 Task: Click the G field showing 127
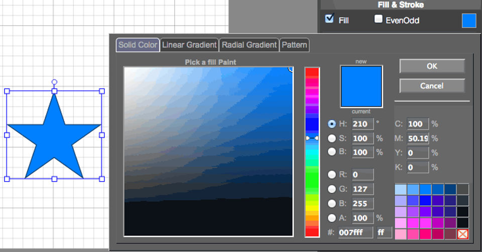pos(363,189)
